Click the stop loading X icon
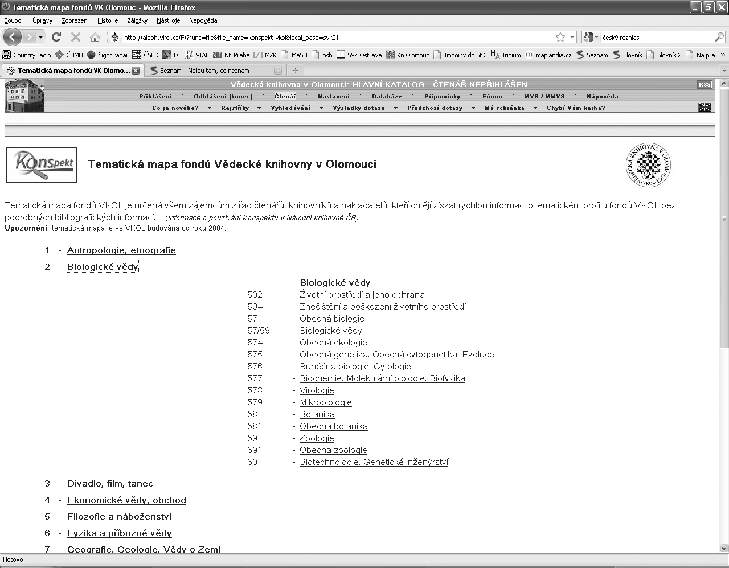 [75, 37]
